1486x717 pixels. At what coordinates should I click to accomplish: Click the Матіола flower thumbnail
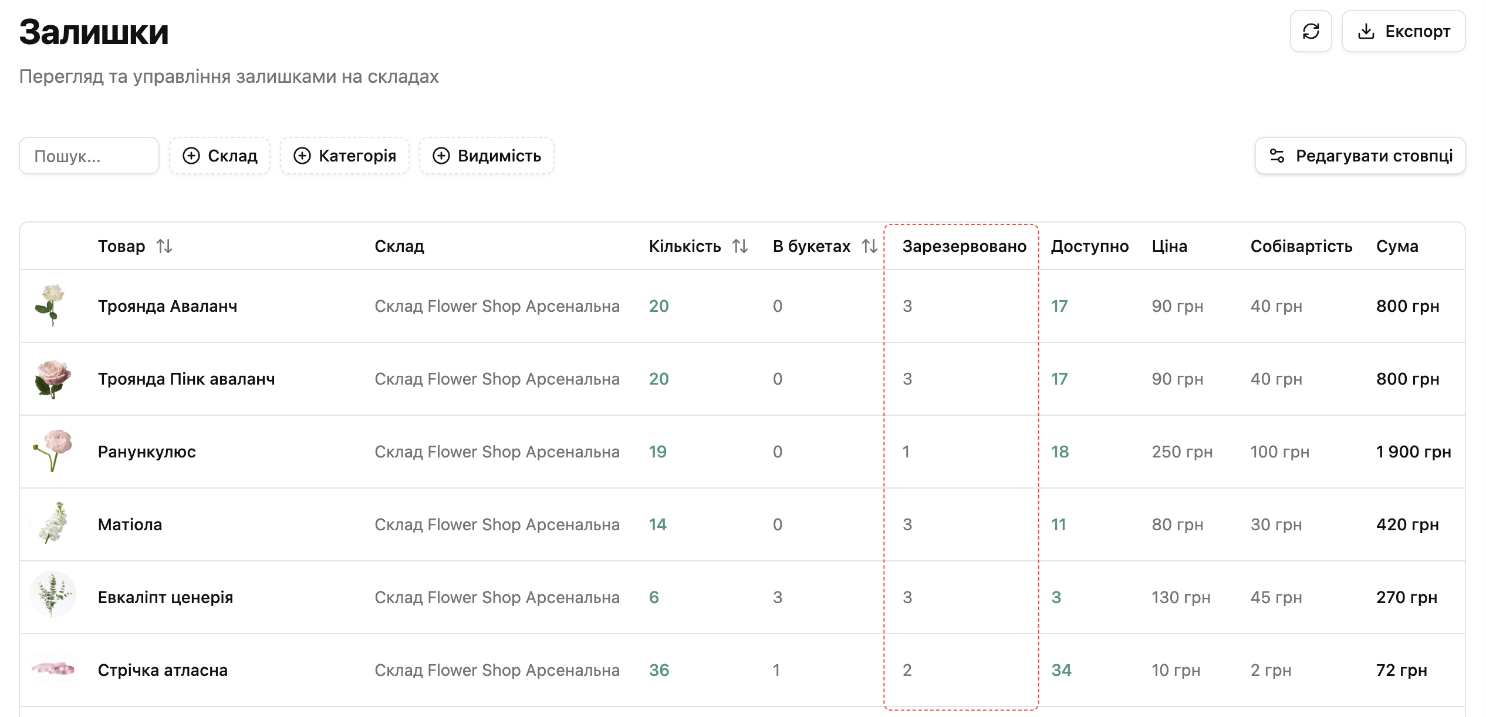click(x=53, y=524)
